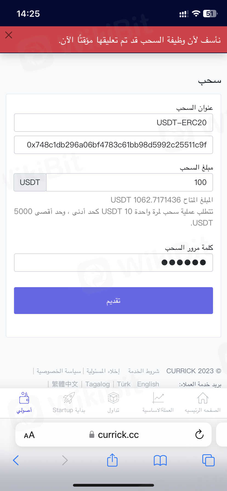The width and height of the screenshot is (227, 491).
Task: Show open Safari tabs overview
Action: click(208, 460)
